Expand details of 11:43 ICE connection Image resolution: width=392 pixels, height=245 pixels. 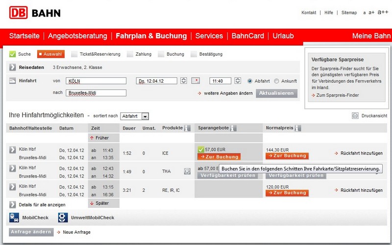click(13, 150)
